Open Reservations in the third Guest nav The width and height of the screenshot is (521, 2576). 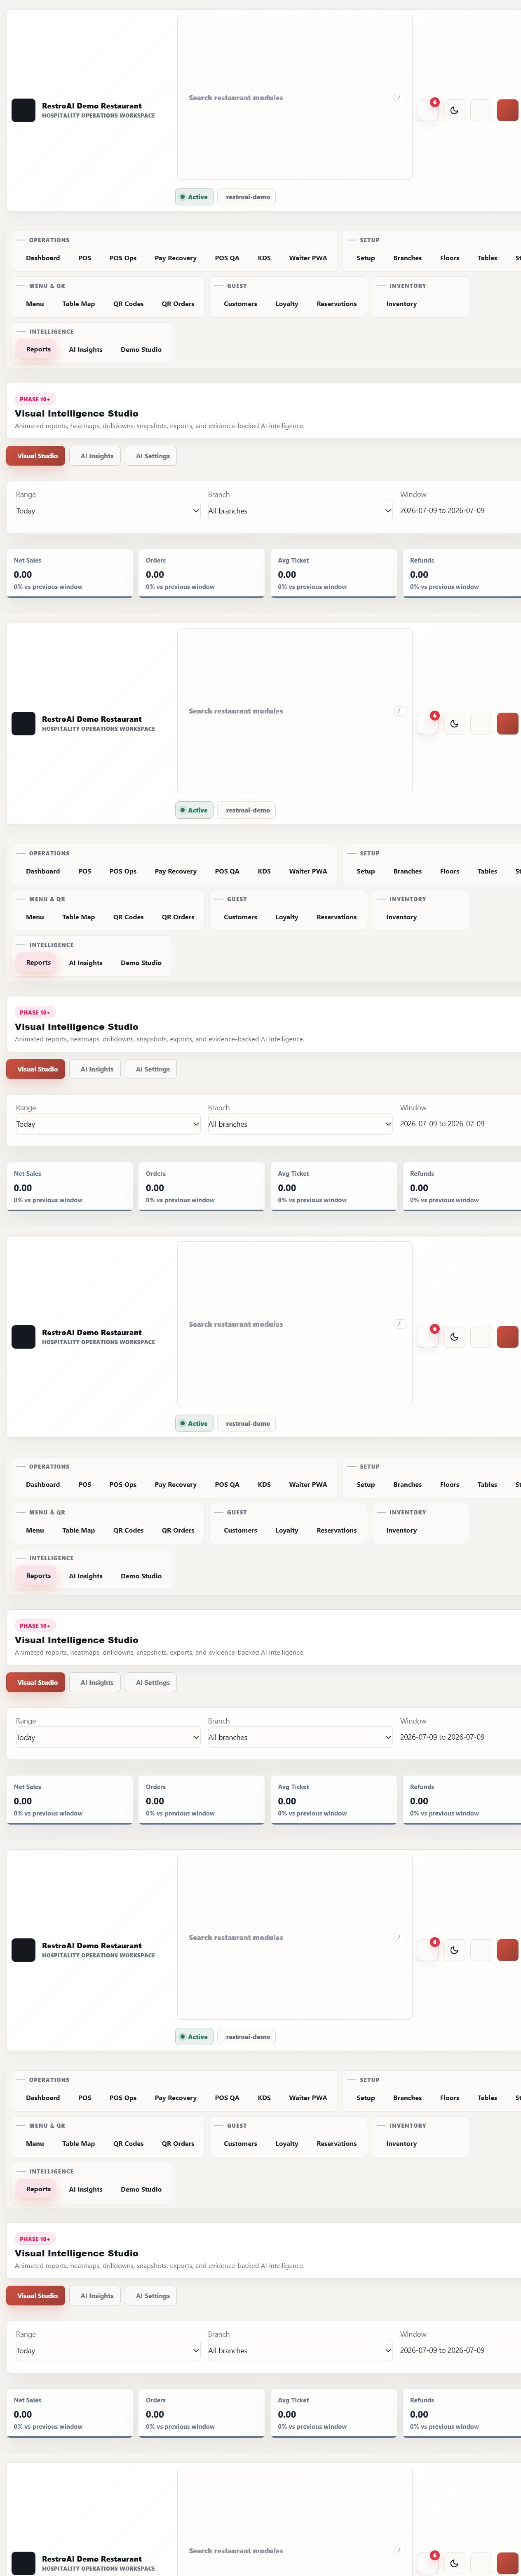pyautogui.click(x=336, y=1530)
